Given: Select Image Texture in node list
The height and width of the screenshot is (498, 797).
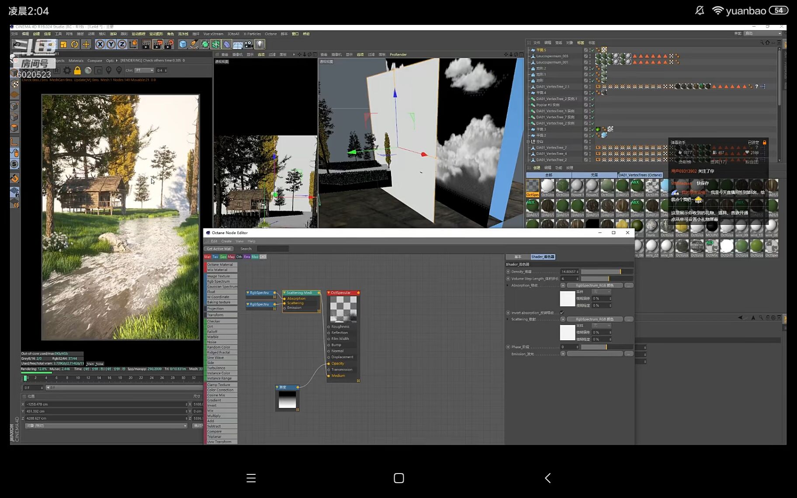Looking at the screenshot, I should (x=222, y=277).
